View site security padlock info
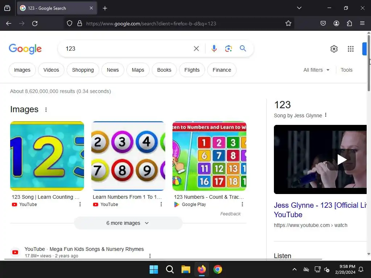The image size is (371, 278). [x=80, y=24]
